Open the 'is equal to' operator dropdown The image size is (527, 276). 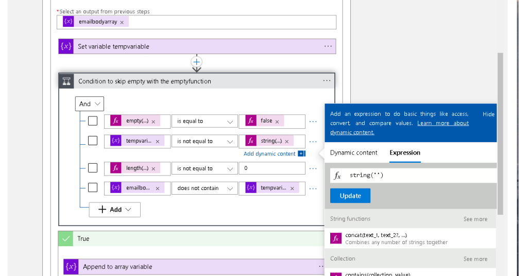(x=205, y=121)
